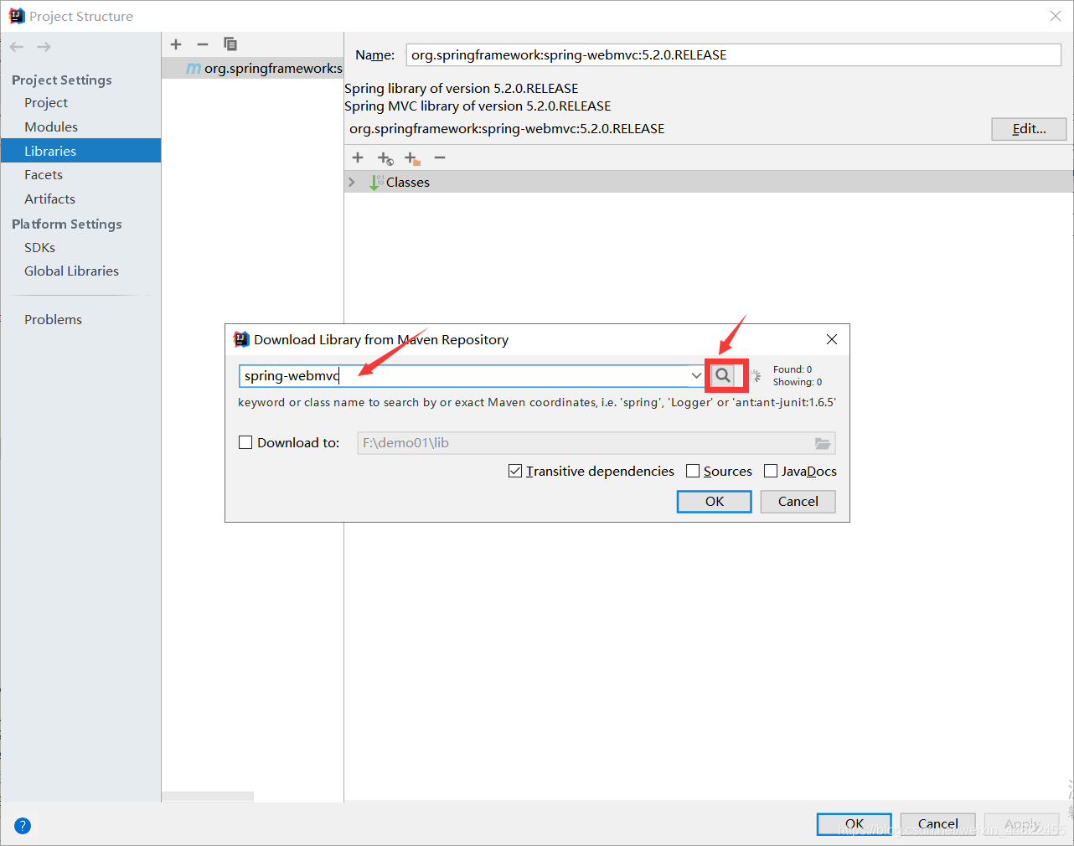Image resolution: width=1074 pixels, height=846 pixels.
Task: Open help via the question mark icon
Action: click(x=23, y=826)
